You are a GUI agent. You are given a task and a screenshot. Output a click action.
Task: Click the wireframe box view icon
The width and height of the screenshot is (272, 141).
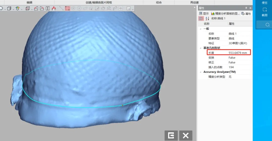[28, 8]
